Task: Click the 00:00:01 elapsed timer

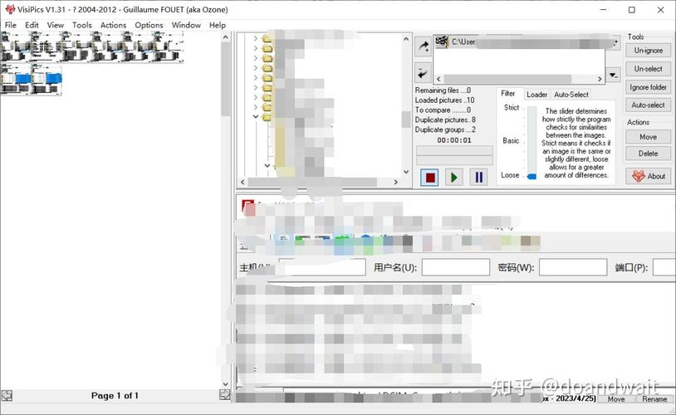Action: pos(454,140)
